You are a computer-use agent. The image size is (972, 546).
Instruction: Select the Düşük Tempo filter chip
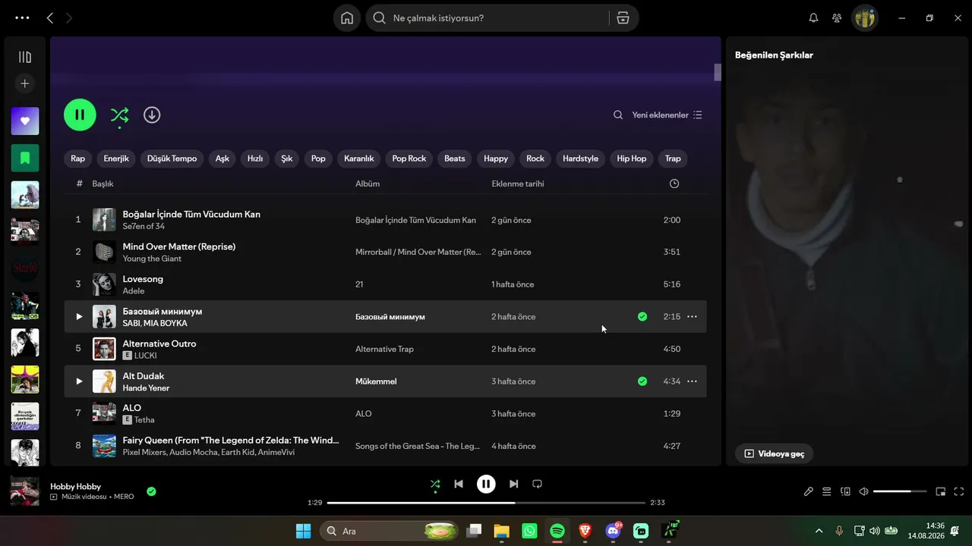coord(172,158)
